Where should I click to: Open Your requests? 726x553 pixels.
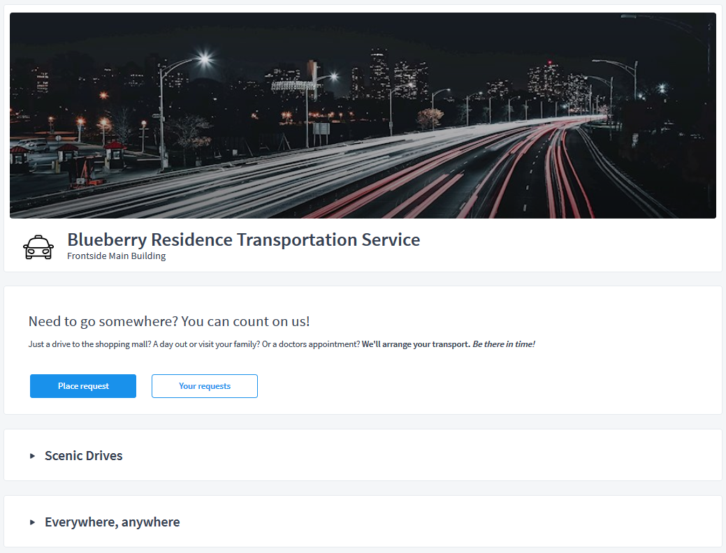point(205,386)
